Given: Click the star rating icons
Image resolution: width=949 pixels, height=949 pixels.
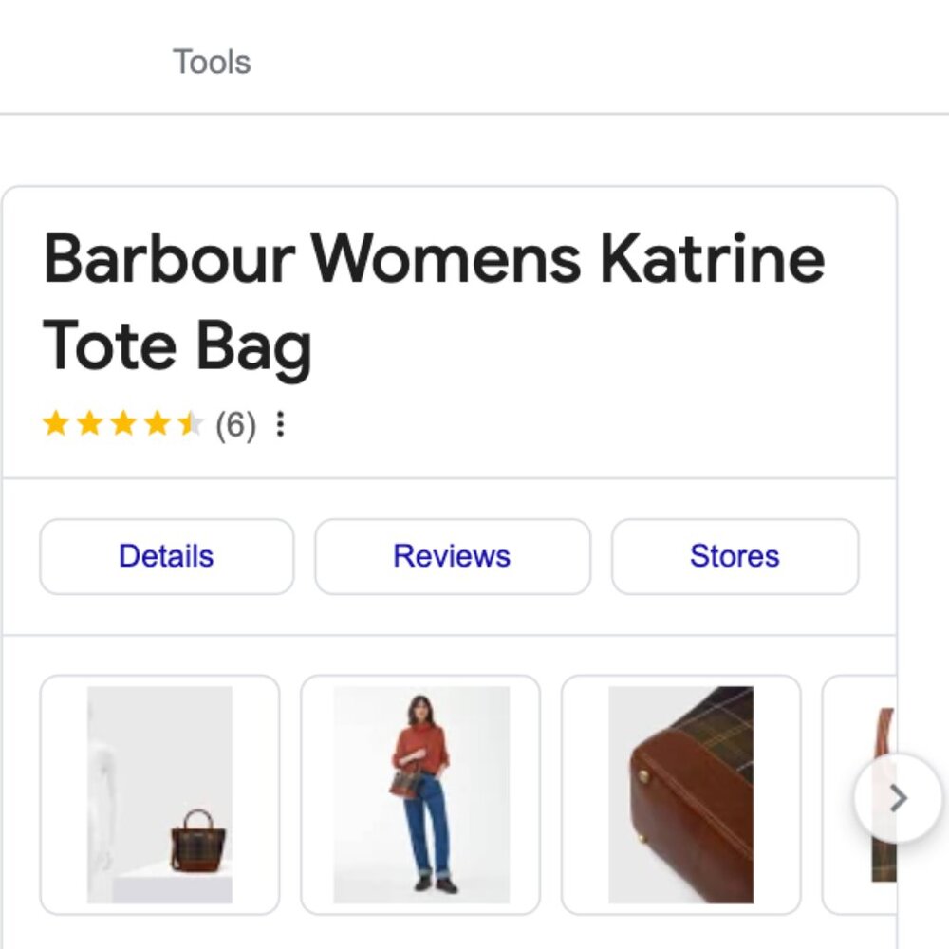Looking at the screenshot, I should point(123,423).
